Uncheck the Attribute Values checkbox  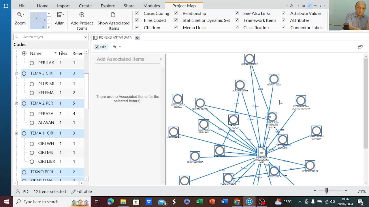click(283, 13)
